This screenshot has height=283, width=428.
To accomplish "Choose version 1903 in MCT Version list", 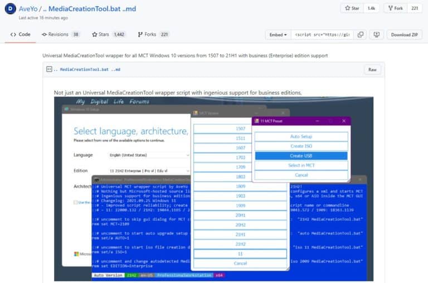I will click(x=240, y=196).
